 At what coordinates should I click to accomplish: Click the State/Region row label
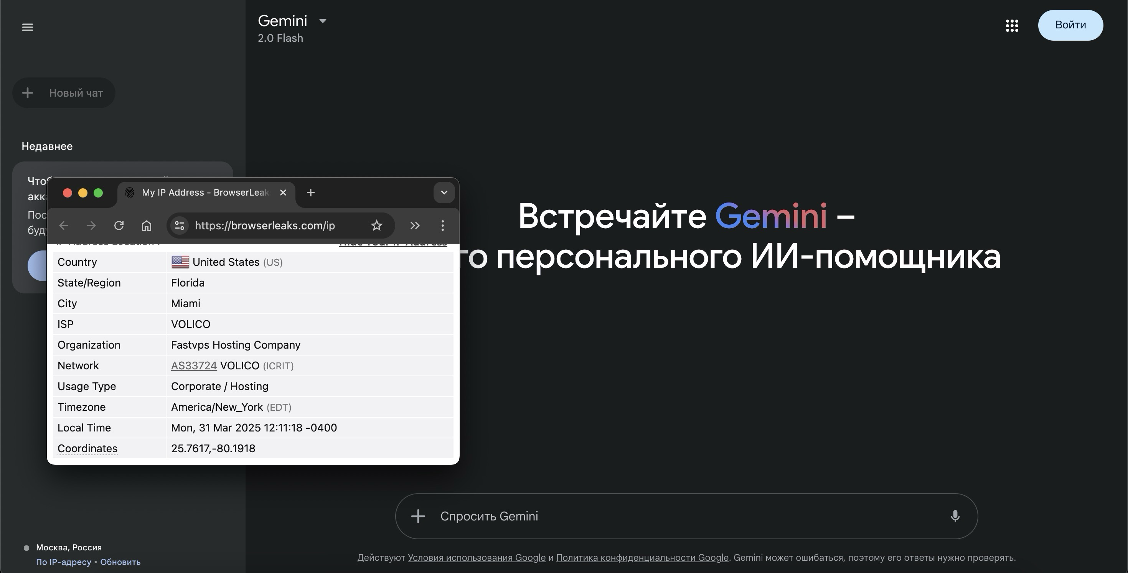(89, 283)
